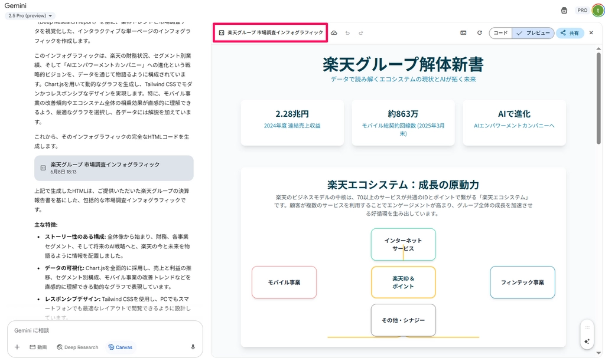
Task: Click the scrollbar up arrow
Action: 599,49
